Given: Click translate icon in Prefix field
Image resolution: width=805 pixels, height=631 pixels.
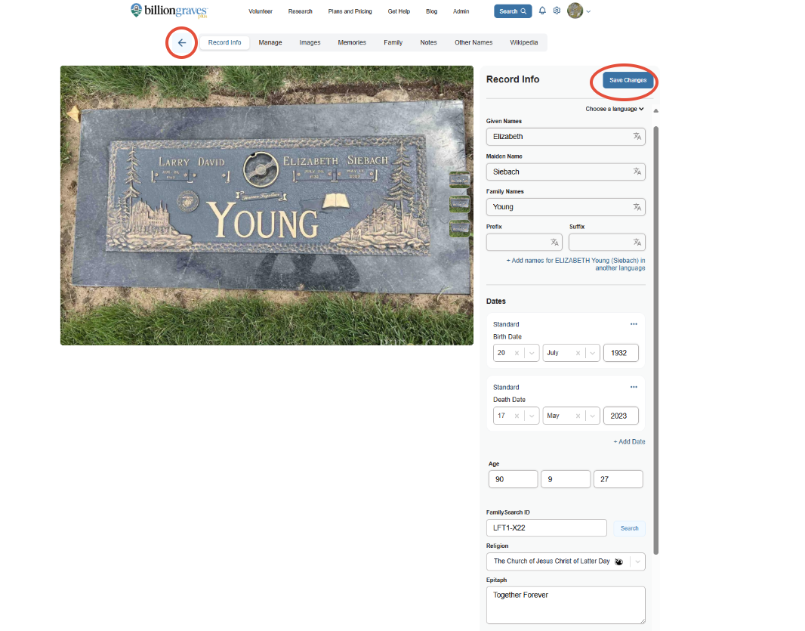Looking at the screenshot, I should [554, 242].
